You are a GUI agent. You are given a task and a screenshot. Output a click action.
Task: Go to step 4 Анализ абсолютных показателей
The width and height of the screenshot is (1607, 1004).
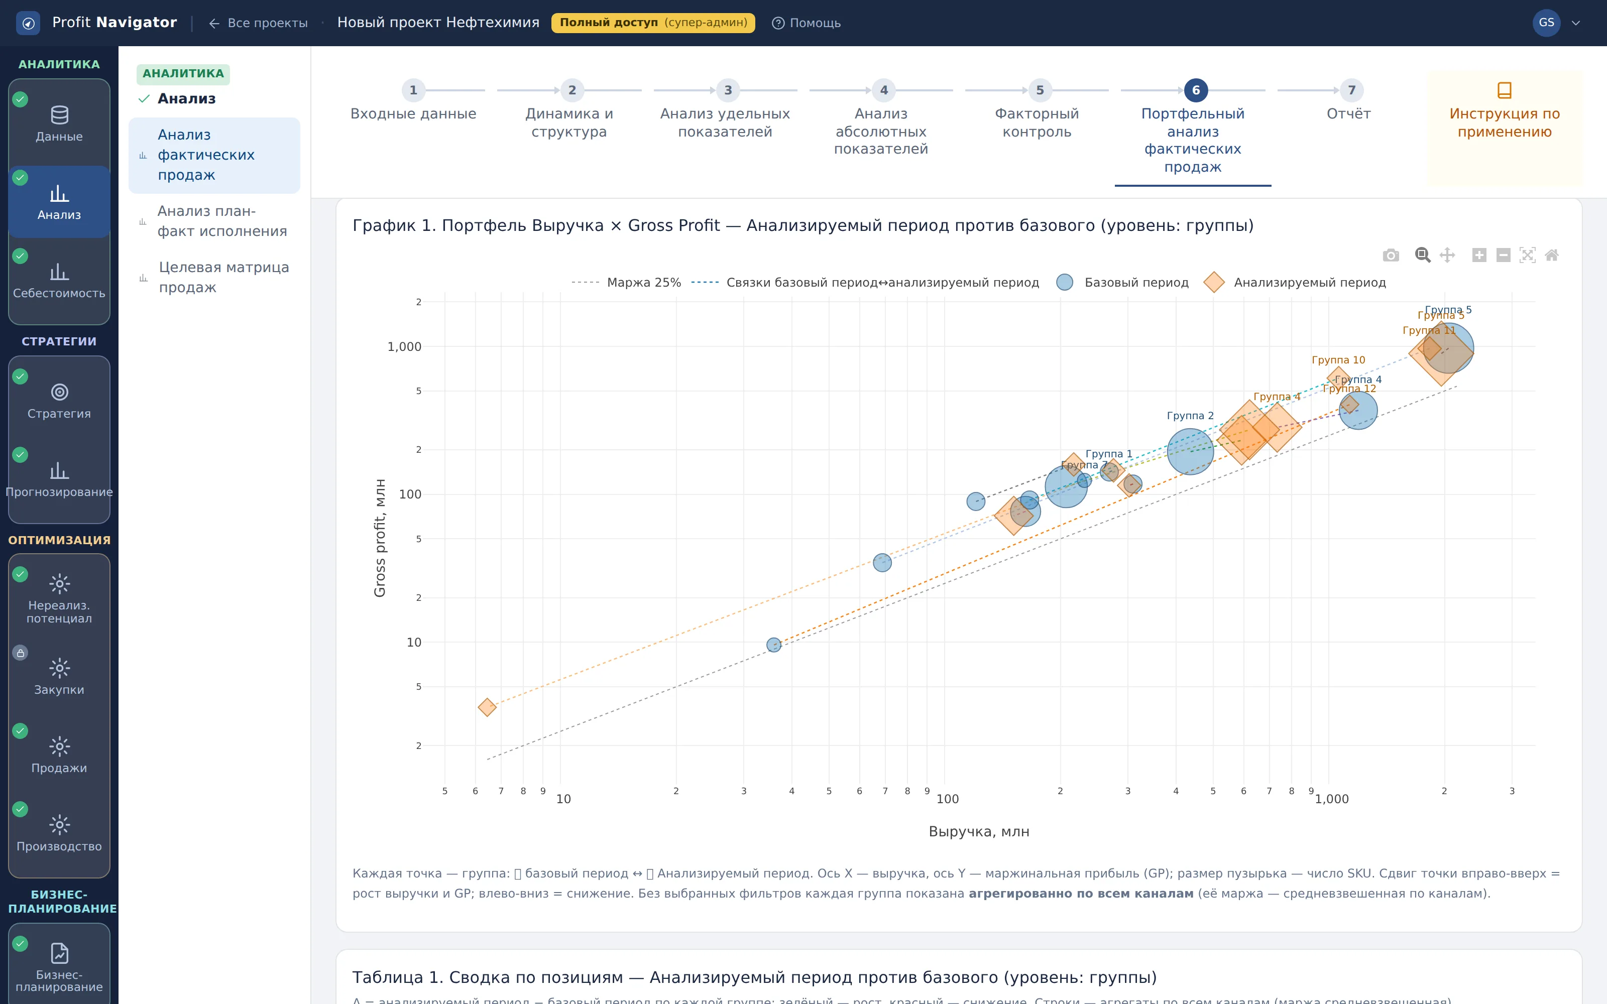pyautogui.click(x=880, y=119)
